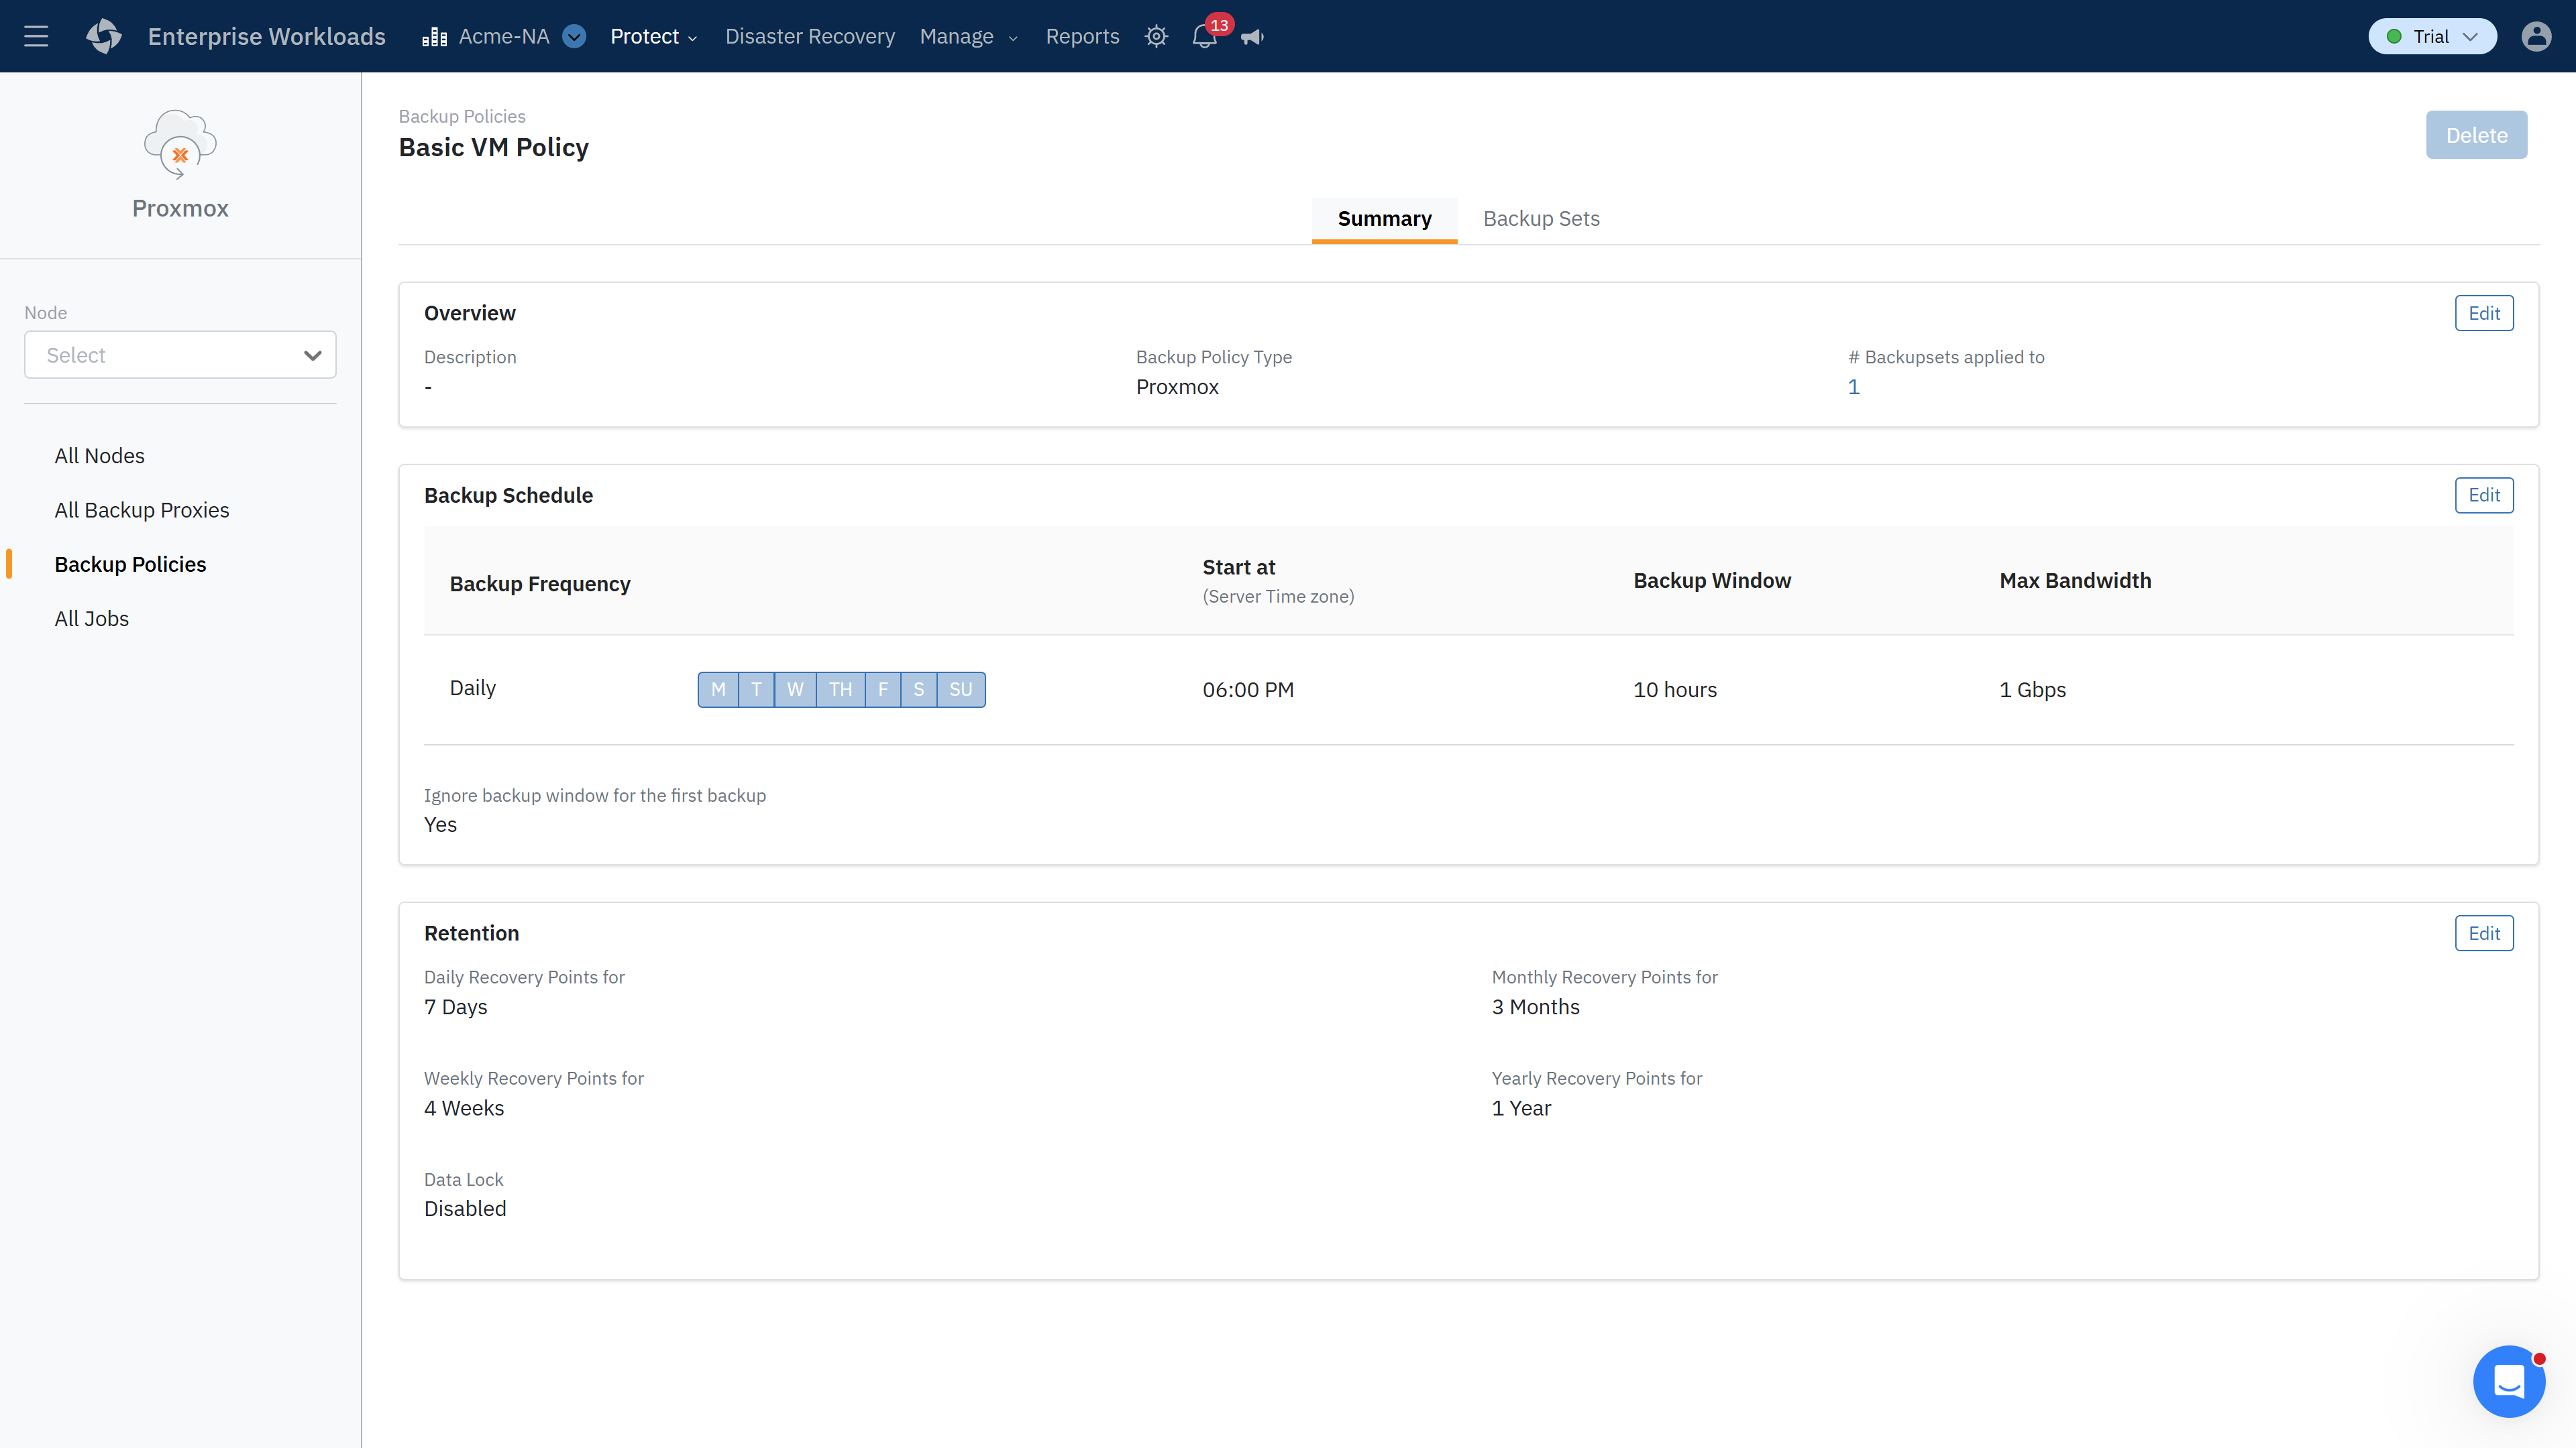Navigate to All Backup Proxies
The image size is (2576, 1448).
142,509
